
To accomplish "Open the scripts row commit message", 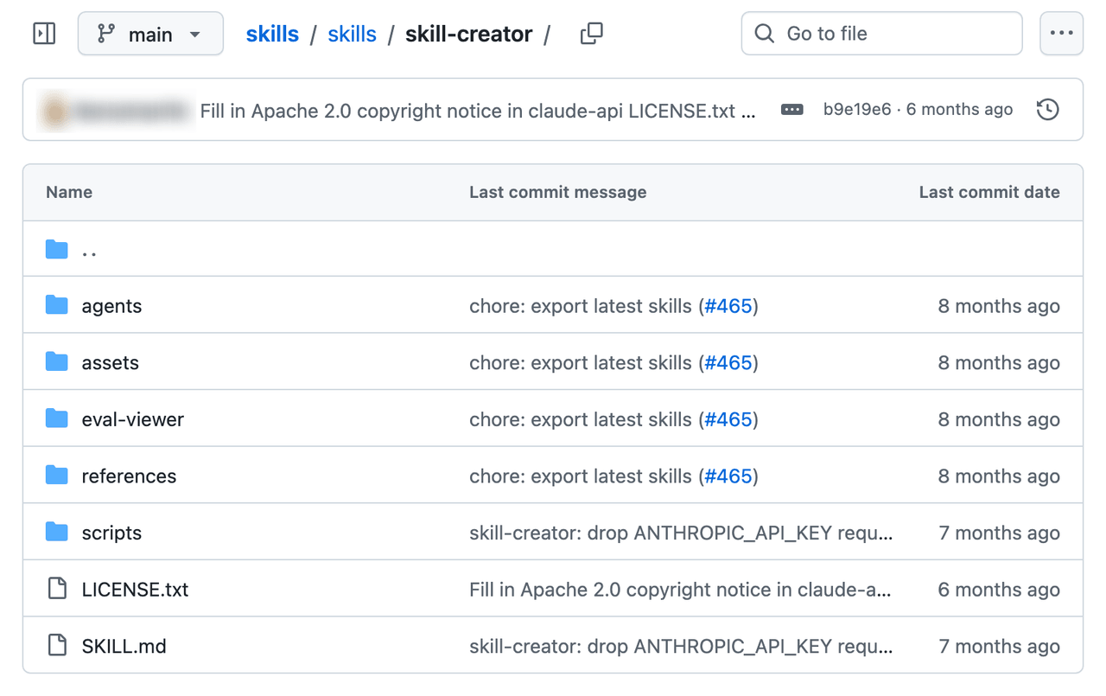I will click(681, 533).
